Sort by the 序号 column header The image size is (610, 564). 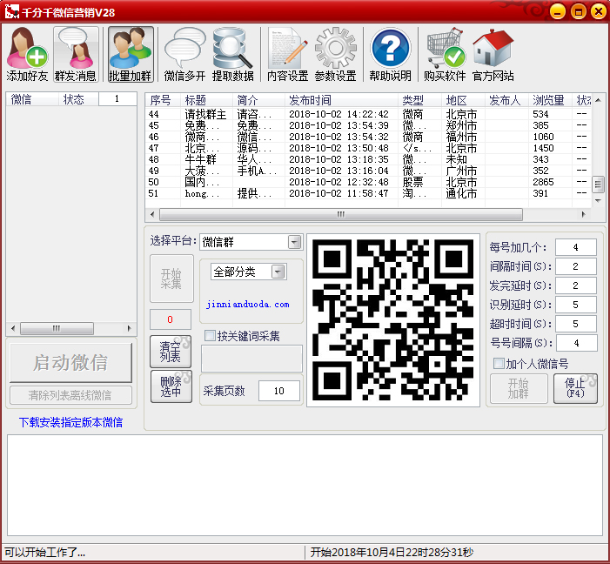pyautogui.click(x=163, y=100)
